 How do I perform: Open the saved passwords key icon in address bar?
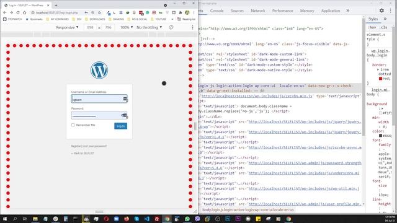86,12
